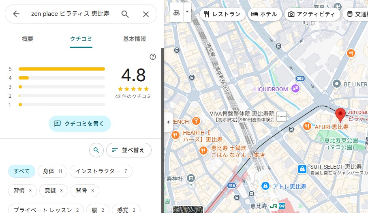Toggle the 身体 review filter chip
The width and height of the screenshot is (368, 213).
pyautogui.click(x=52, y=171)
